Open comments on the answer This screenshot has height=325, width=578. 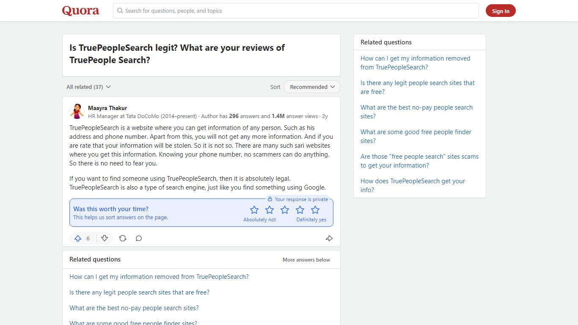139,238
